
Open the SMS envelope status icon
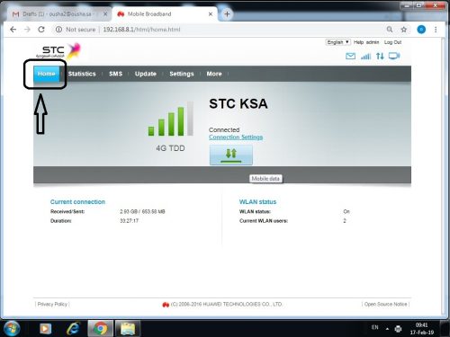[350, 56]
